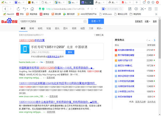161x116 pixels.
Task: Open the extensions grid icon
Action: 130,9
